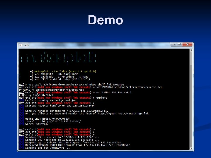The image size is (211, 158).
Task: Click "Responding to WebDAV OPTIONS request" line
Action: coord(73,142)
